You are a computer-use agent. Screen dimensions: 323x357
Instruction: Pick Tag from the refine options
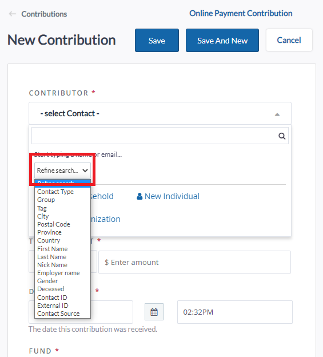[x=42, y=208]
